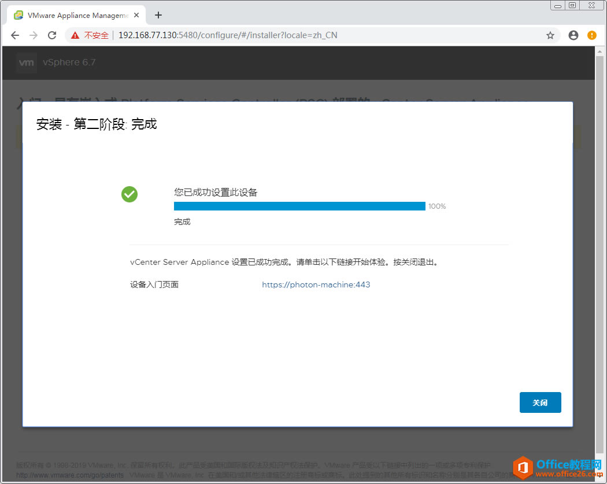Maximize the browser window

point(572,5)
